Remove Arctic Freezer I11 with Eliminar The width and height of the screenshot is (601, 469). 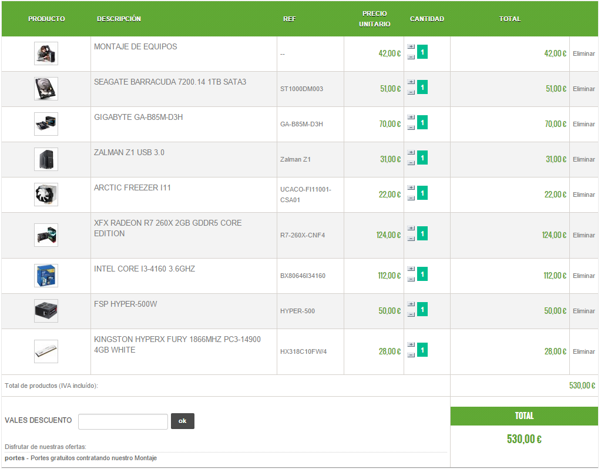[584, 195]
